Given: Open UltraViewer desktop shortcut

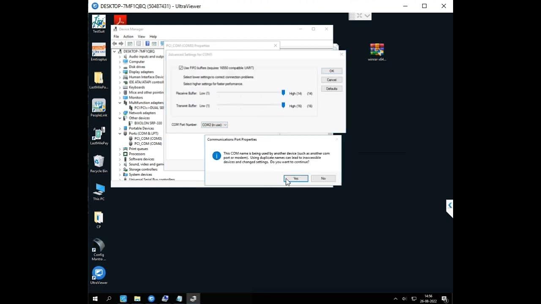Looking at the screenshot, I should (x=99, y=275).
